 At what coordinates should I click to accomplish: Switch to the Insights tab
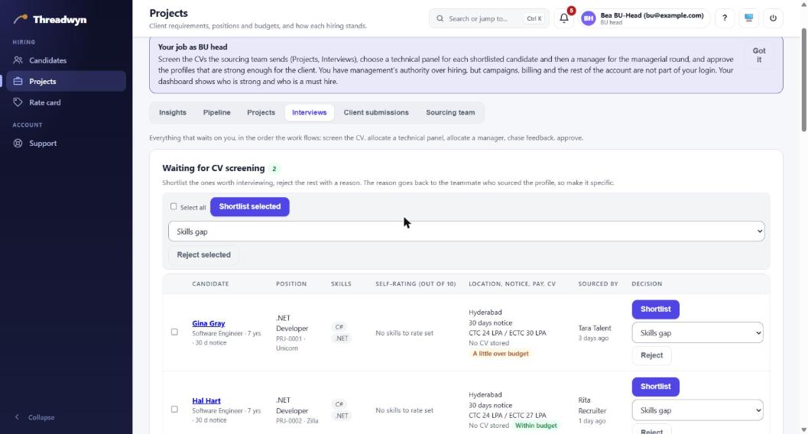173,112
